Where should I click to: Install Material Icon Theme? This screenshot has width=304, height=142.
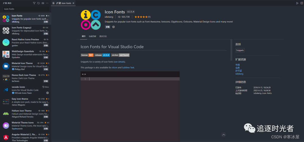tap(46, 69)
